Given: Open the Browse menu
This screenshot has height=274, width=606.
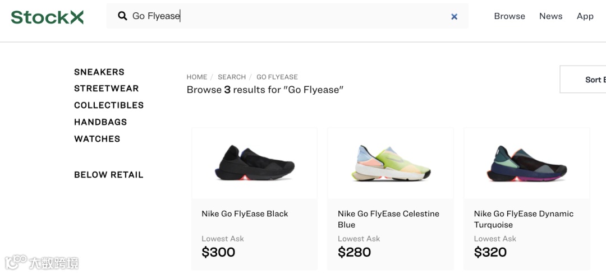Looking at the screenshot, I should [509, 16].
